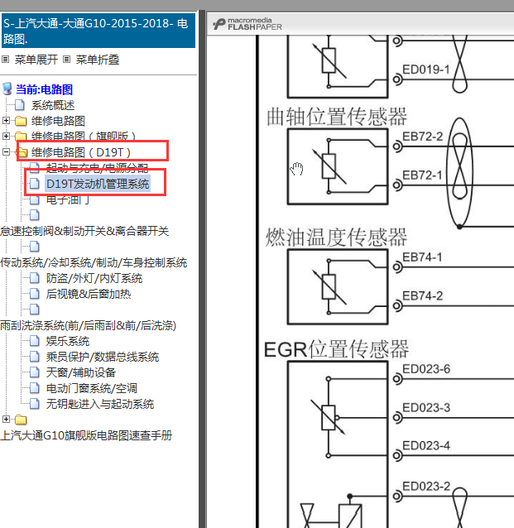Click the page icon beside 天窗/辅助设备
The width and height of the screenshot is (514, 528).
(x=35, y=372)
